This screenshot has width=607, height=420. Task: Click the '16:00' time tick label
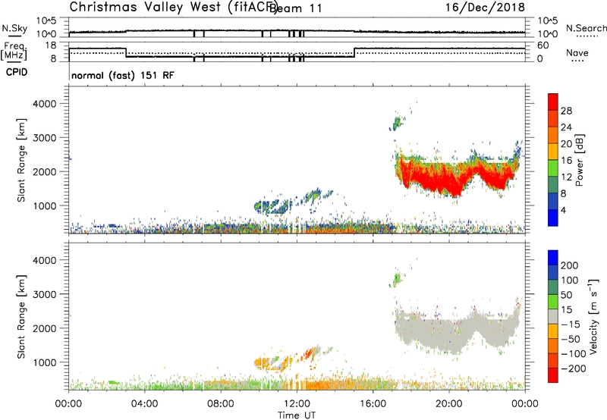[373, 404]
